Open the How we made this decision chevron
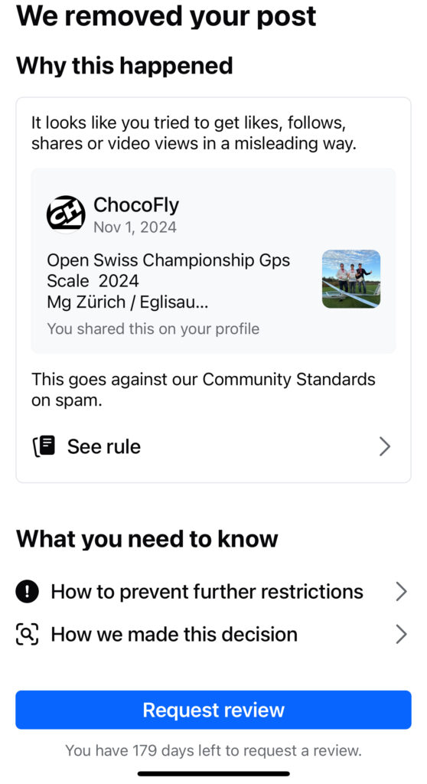Viewport: 427px width, 784px height. click(x=401, y=634)
